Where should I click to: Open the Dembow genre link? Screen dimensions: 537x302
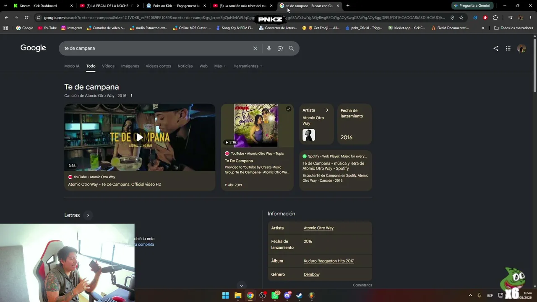(x=311, y=274)
